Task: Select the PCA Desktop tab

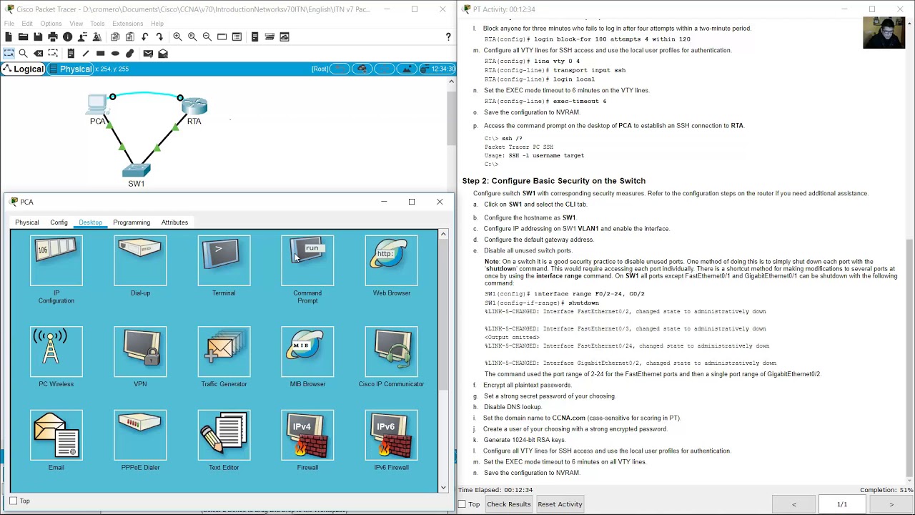Action: coord(90,222)
